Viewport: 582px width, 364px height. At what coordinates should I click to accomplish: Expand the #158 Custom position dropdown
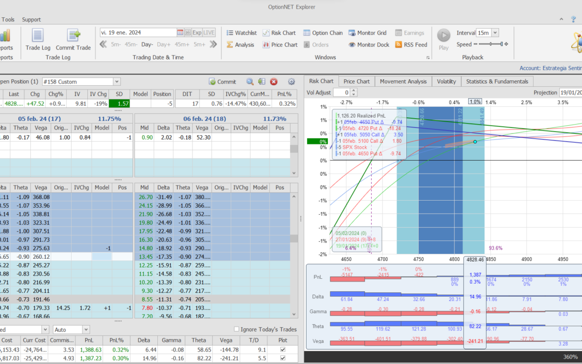(x=117, y=81)
